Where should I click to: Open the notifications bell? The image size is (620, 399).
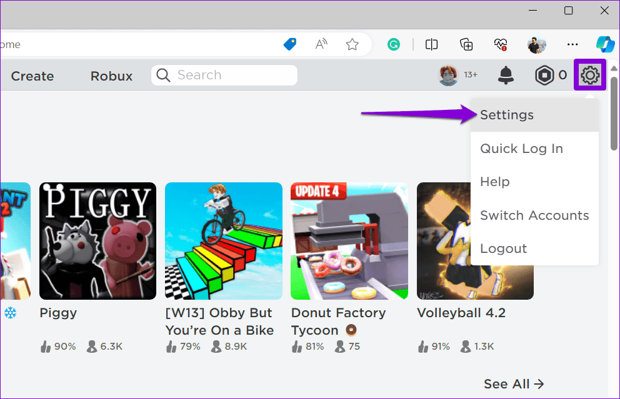coord(506,75)
